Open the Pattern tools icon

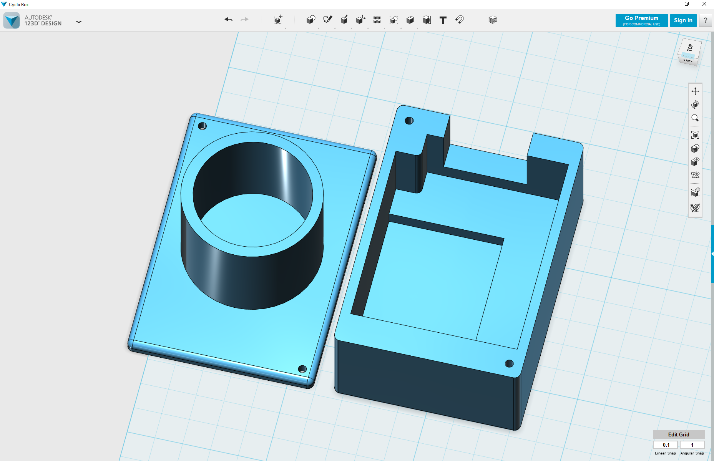[377, 20]
